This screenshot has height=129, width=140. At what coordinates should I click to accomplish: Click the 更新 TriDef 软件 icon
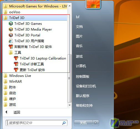coord(16,70)
